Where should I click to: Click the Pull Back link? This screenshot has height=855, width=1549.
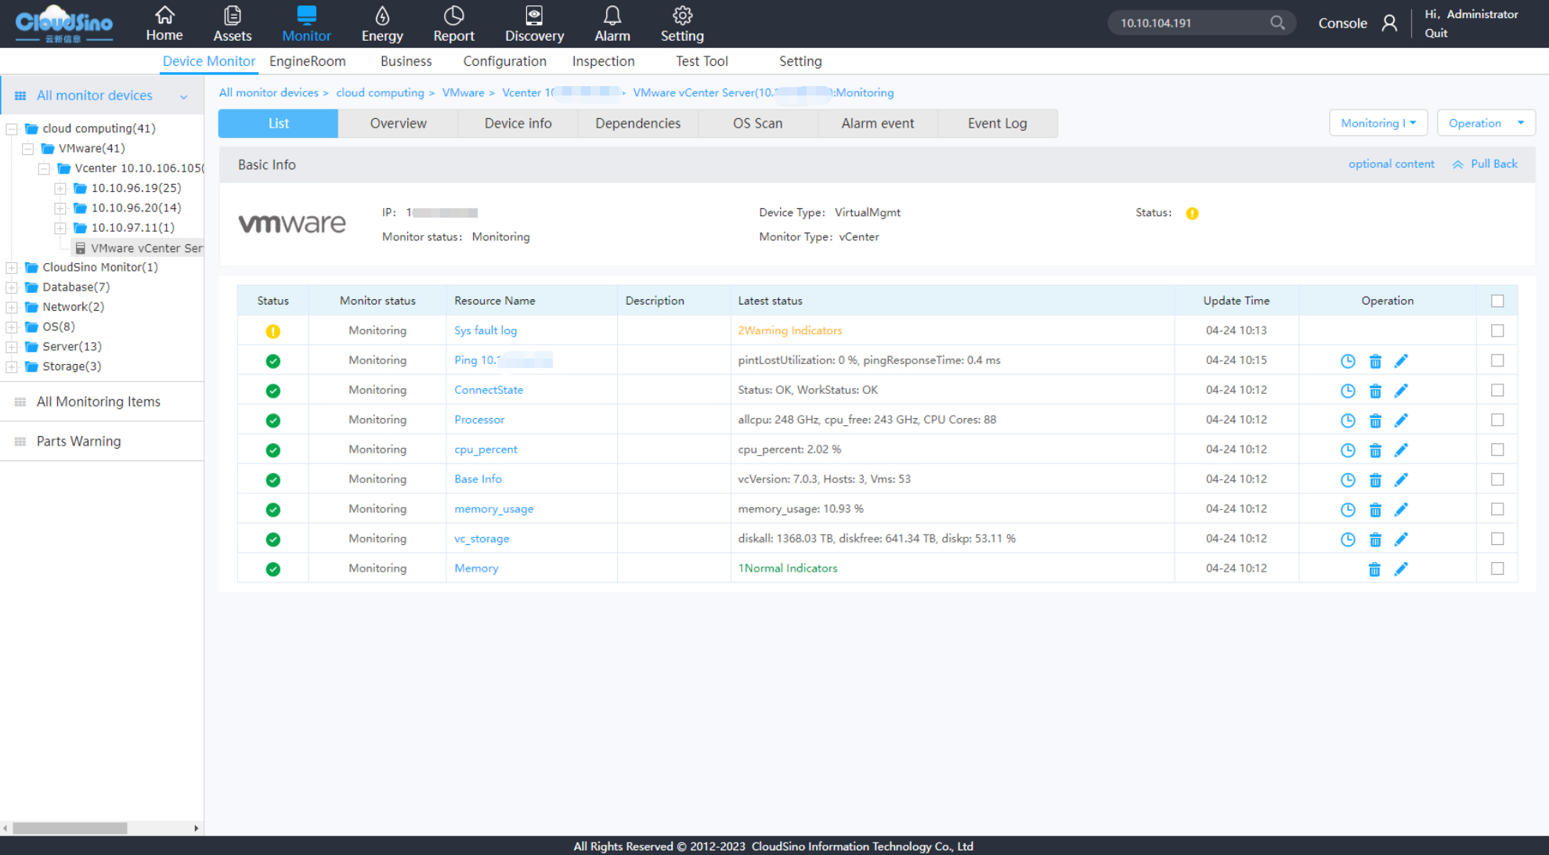[1485, 164]
